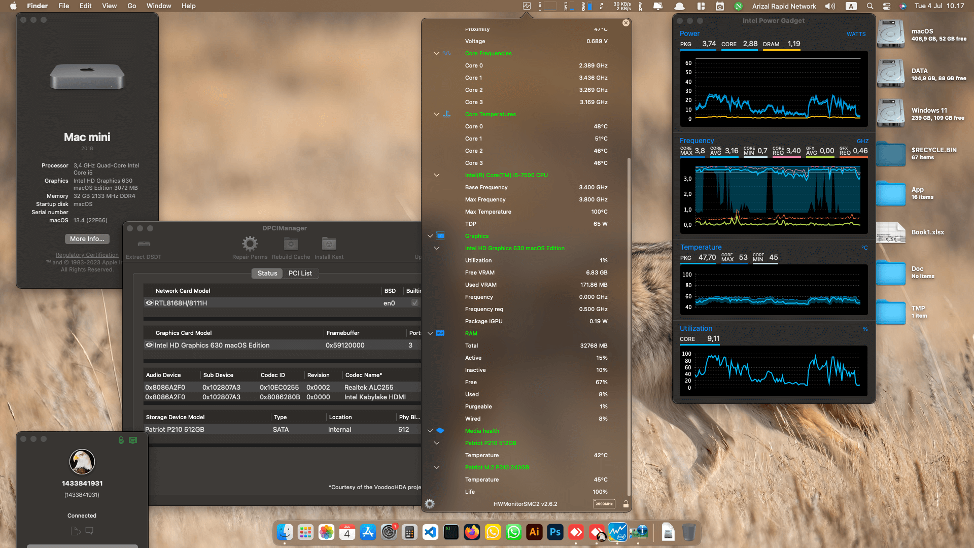Screen dimensions: 974x548
Task: Collapse Patriot M.2 P310 240GB subsection
Action: pyautogui.click(x=436, y=467)
